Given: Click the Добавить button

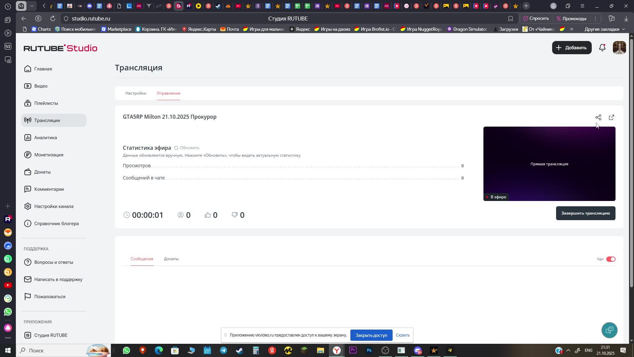Looking at the screenshot, I should tap(572, 48).
